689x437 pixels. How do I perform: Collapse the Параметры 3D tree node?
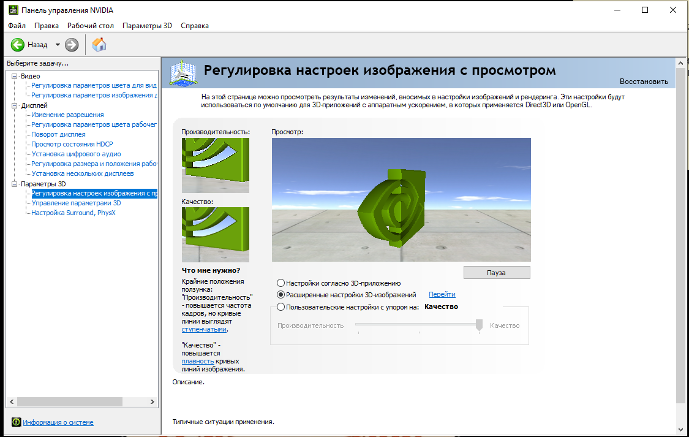tap(15, 184)
